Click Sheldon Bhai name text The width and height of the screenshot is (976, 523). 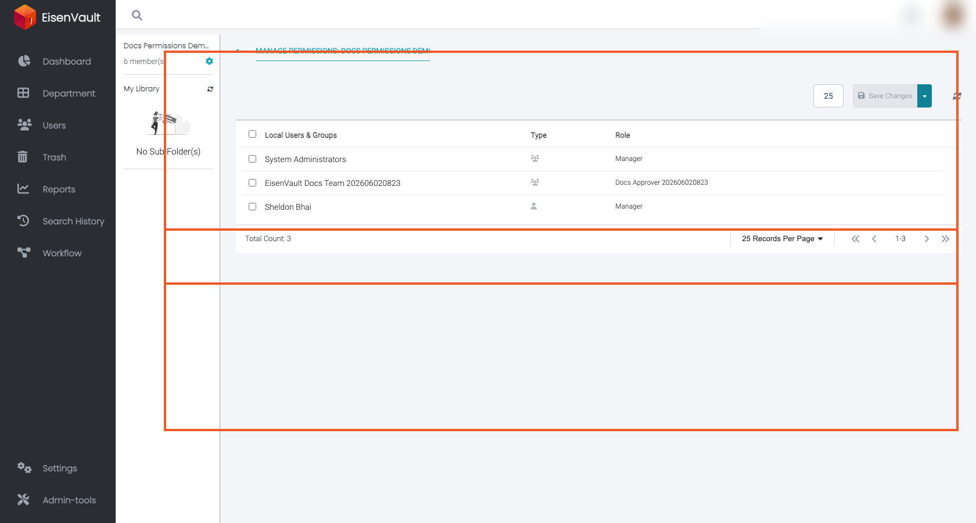coord(288,207)
